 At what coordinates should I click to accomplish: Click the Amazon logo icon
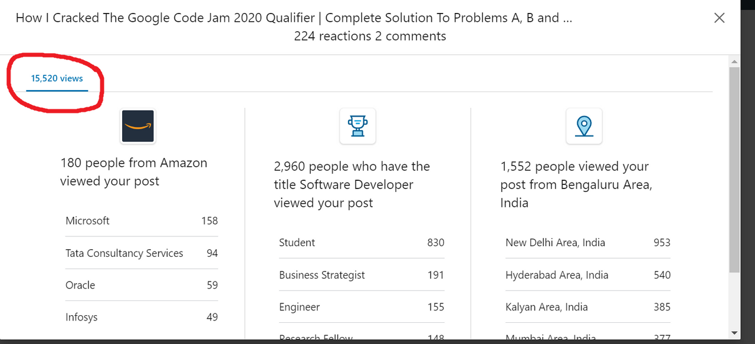(137, 126)
